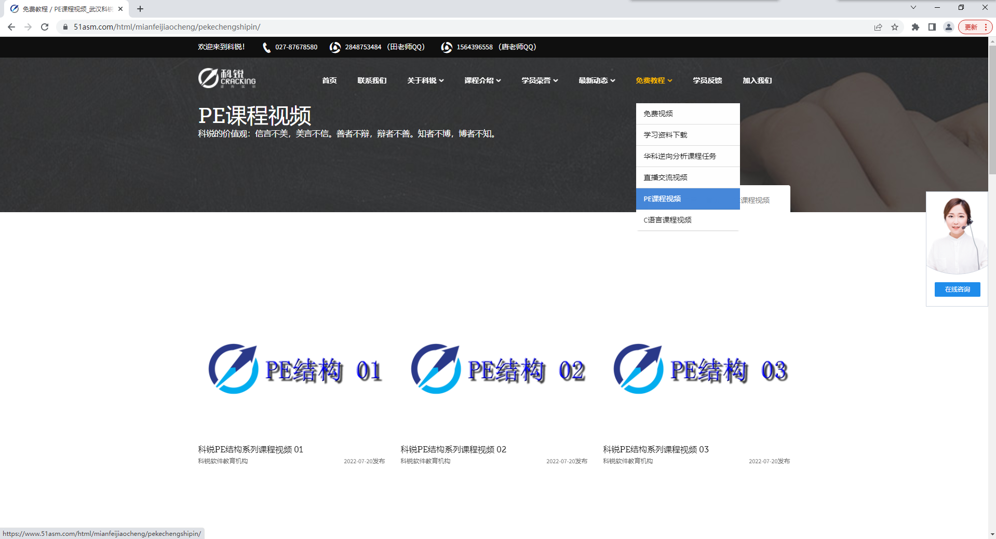The height and width of the screenshot is (539, 996).
Task: Expand the 关于科锐 menu
Action: click(x=425, y=80)
